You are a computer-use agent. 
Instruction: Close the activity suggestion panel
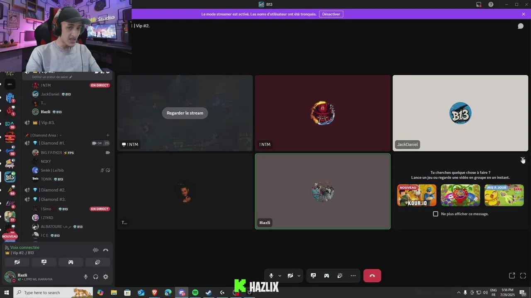[x=523, y=159]
